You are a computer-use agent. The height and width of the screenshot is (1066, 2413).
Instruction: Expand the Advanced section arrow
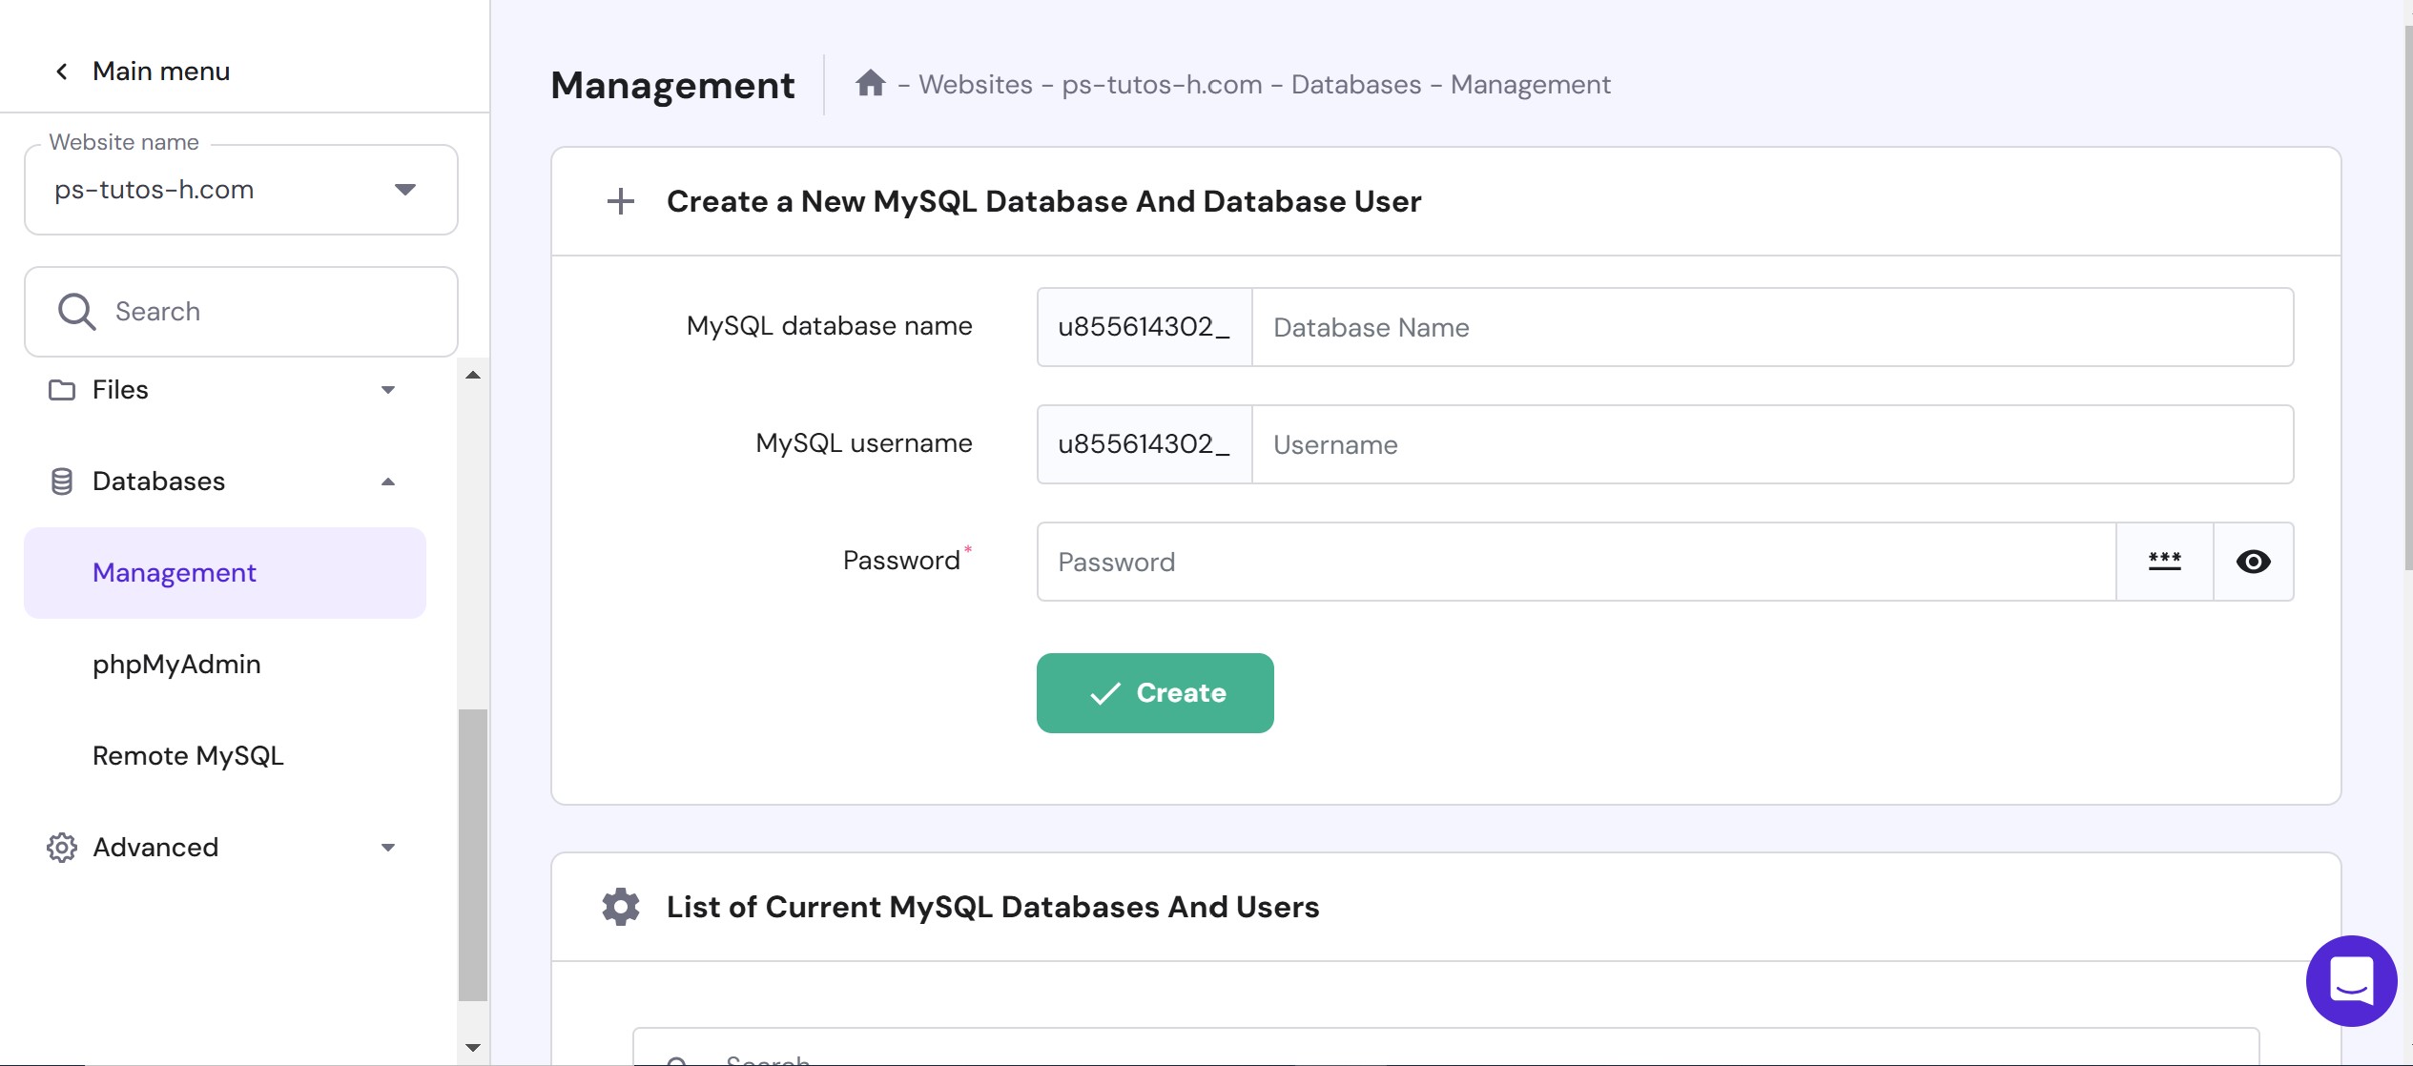(x=388, y=848)
